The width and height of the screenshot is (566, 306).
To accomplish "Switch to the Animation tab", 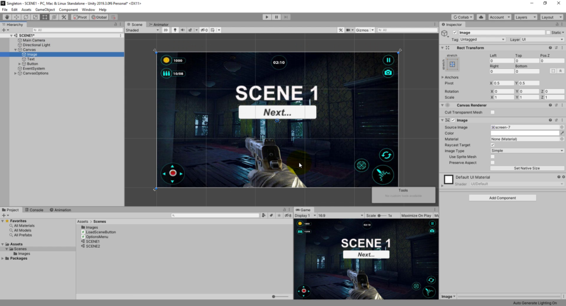I will (x=60, y=210).
